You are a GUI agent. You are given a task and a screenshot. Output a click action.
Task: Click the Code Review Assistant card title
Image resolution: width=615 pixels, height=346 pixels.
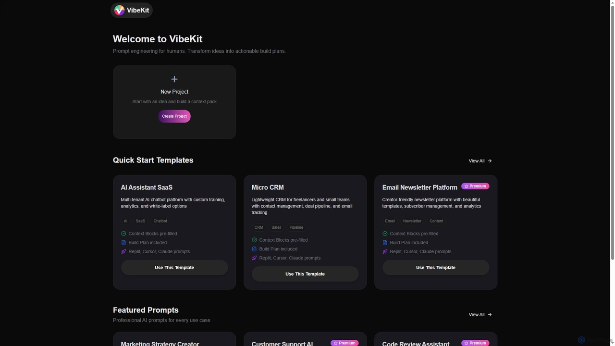[x=416, y=343]
